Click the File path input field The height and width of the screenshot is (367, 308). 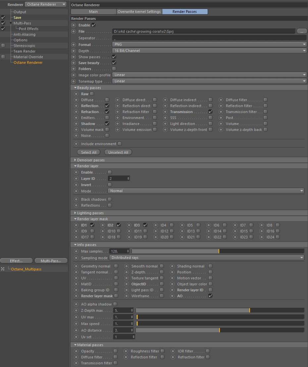tap(203, 31)
